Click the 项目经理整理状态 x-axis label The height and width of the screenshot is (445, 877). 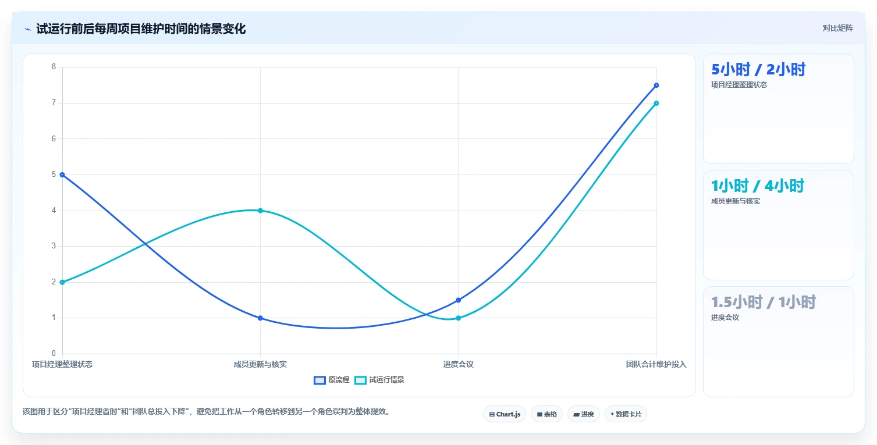[62, 364]
